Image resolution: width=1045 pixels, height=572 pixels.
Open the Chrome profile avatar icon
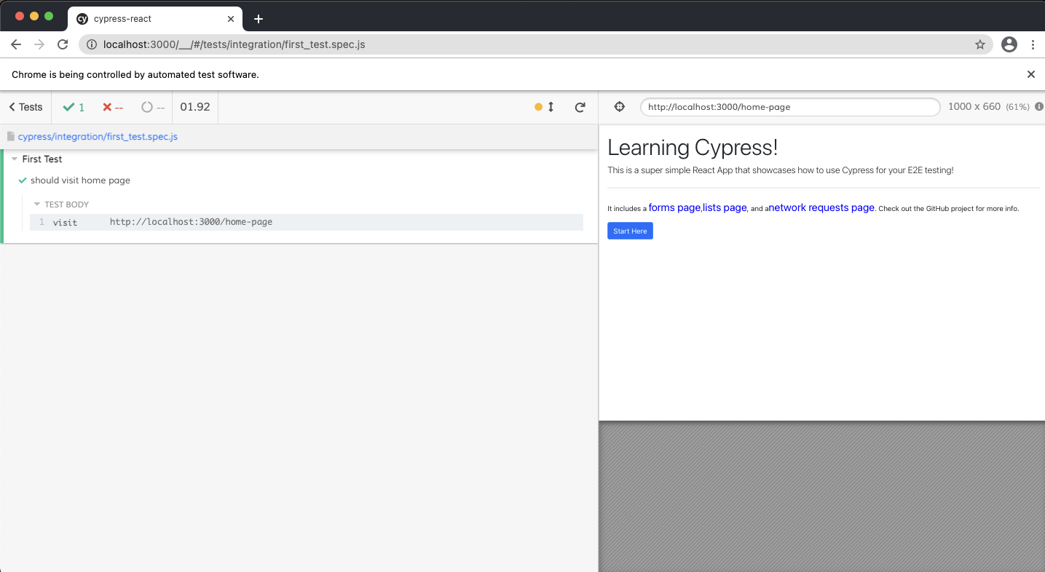(1009, 44)
